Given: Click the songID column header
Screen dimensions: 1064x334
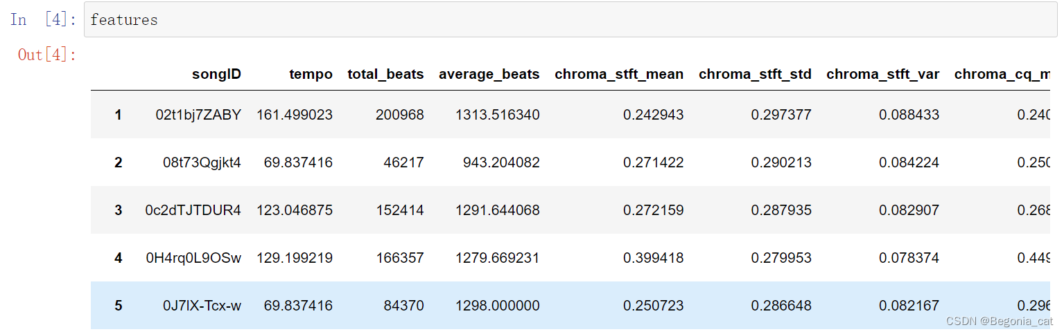Looking at the screenshot, I should (x=216, y=74).
